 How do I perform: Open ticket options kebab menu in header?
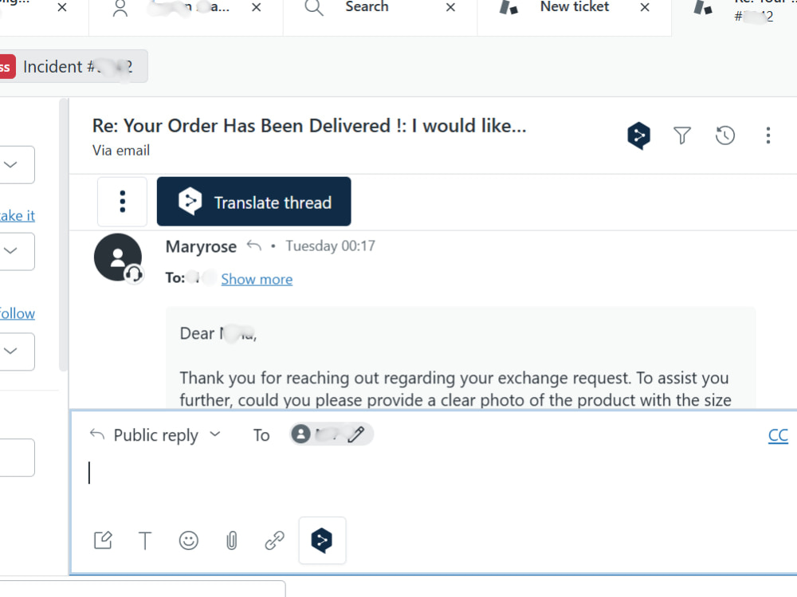coord(768,136)
